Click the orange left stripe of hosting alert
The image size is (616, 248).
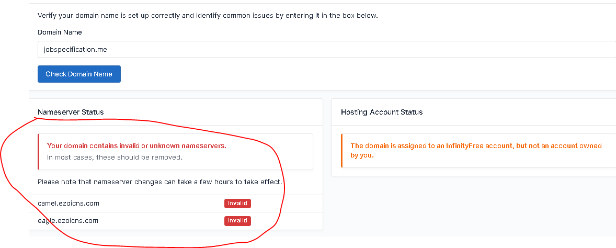pyautogui.click(x=342, y=151)
